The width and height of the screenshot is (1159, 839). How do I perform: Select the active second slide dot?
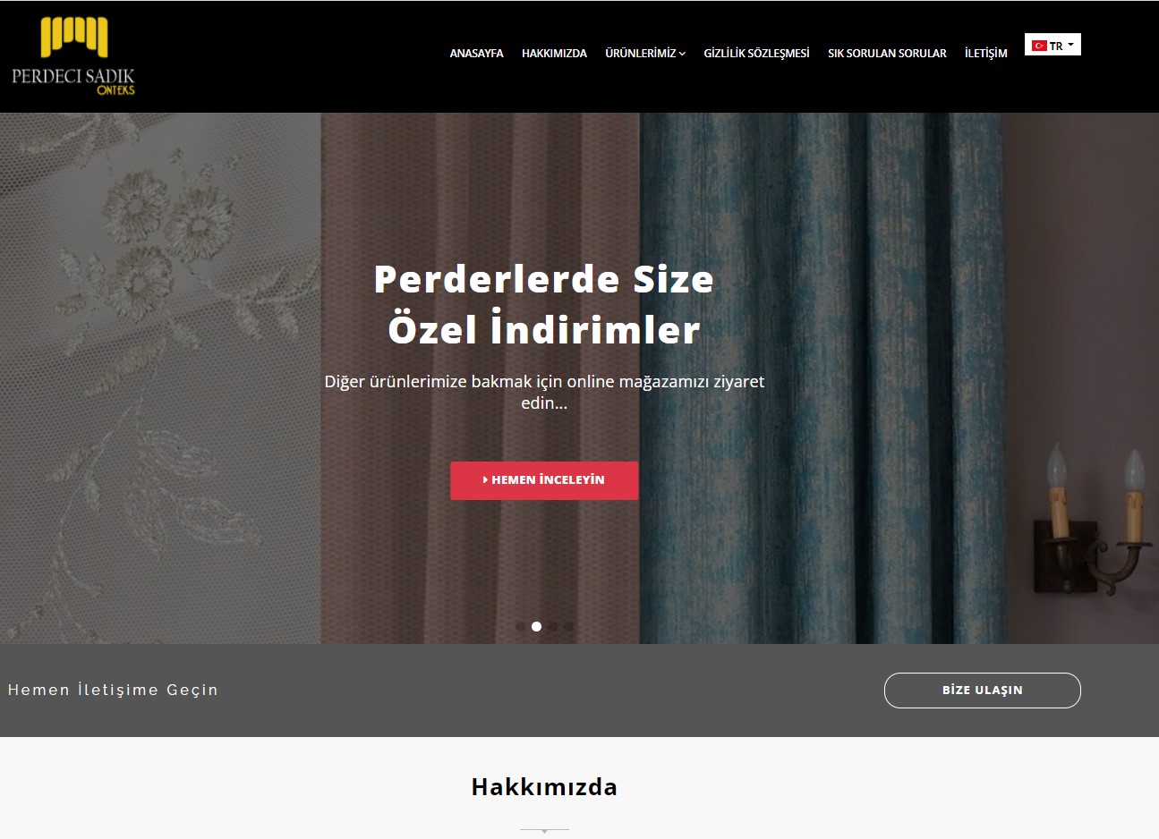pyautogui.click(x=536, y=626)
